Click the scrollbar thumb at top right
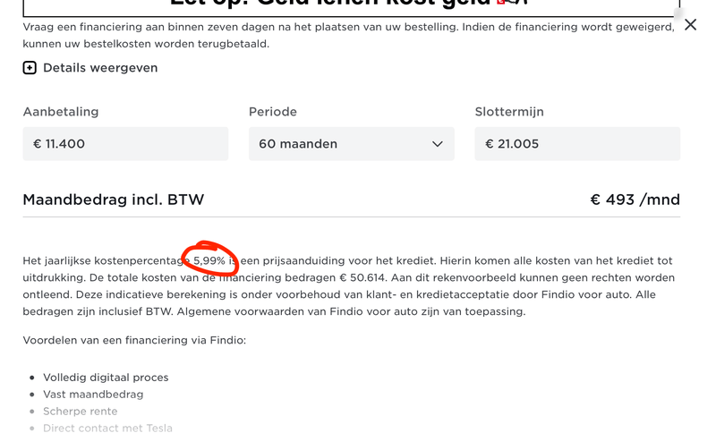The height and width of the screenshot is (433, 716). click(678, 13)
